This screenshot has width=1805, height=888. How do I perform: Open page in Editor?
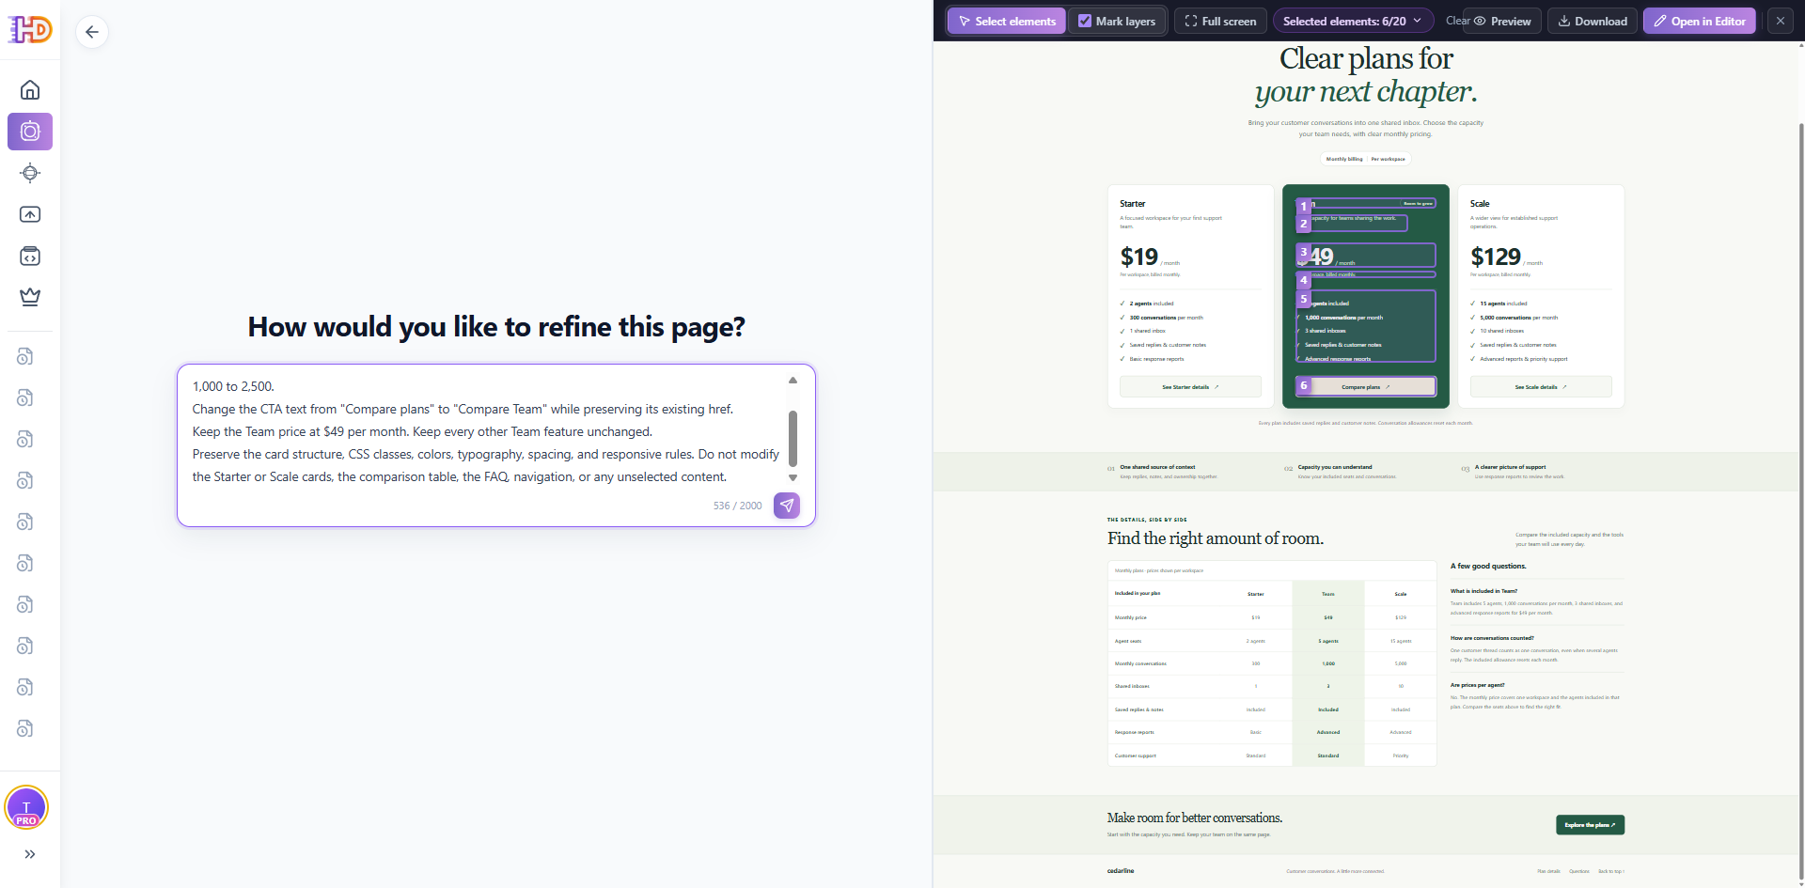[x=1699, y=21]
